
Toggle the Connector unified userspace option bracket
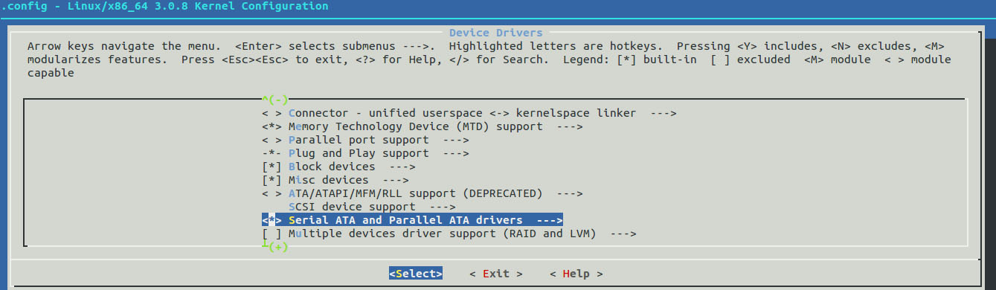[272, 113]
